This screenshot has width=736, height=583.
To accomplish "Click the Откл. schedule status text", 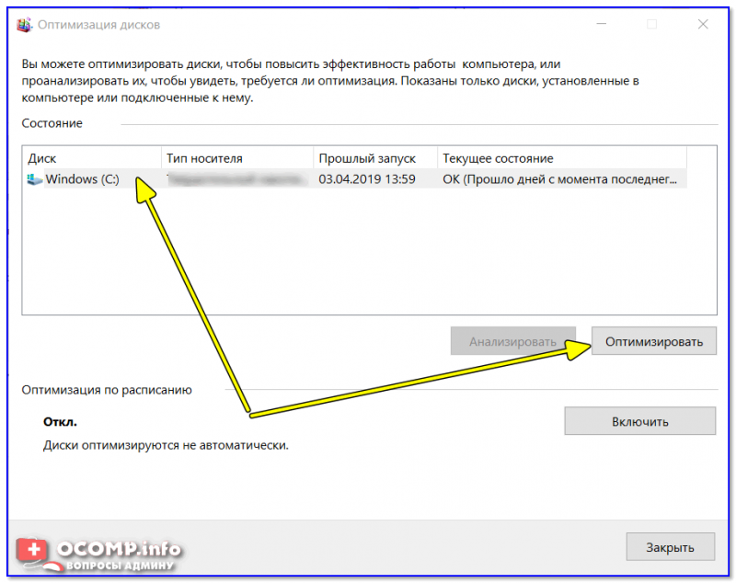I will click(x=60, y=422).
